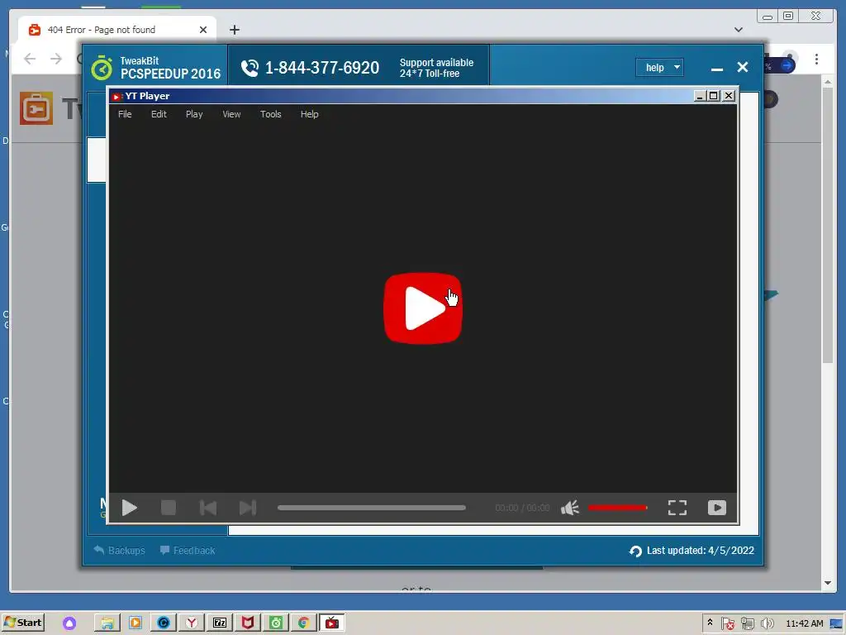
Task: Show hidden system tray icons
Action: tap(710, 623)
